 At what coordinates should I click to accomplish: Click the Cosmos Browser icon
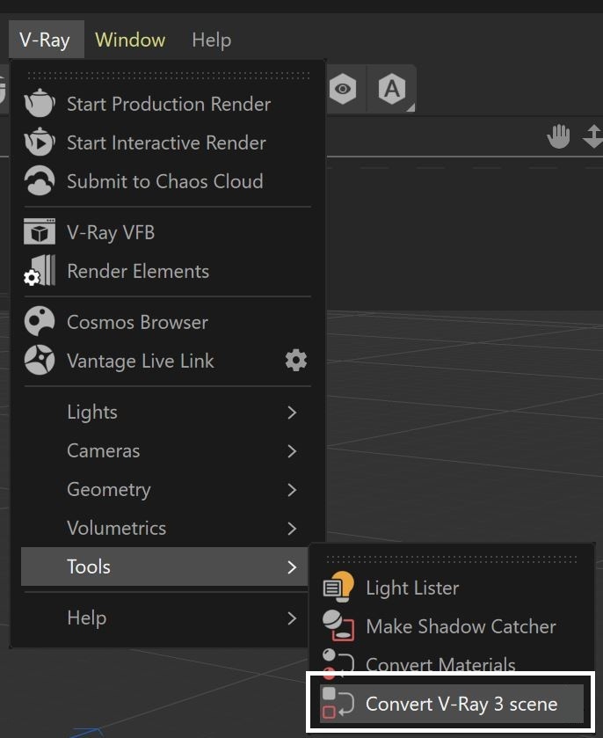pyautogui.click(x=40, y=321)
